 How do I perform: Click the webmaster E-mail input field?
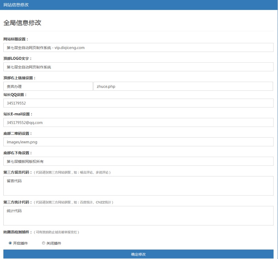138,122
